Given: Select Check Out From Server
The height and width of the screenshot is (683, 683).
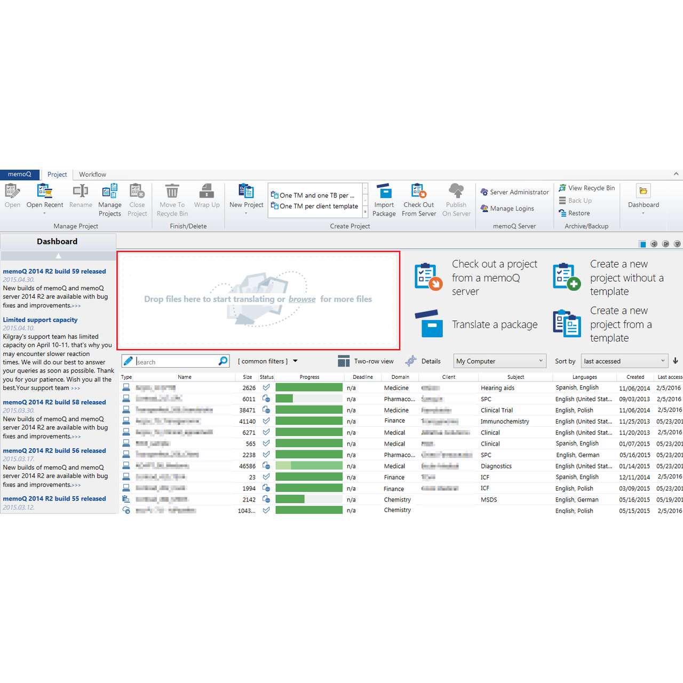Looking at the screenshot, I should 418,200.
